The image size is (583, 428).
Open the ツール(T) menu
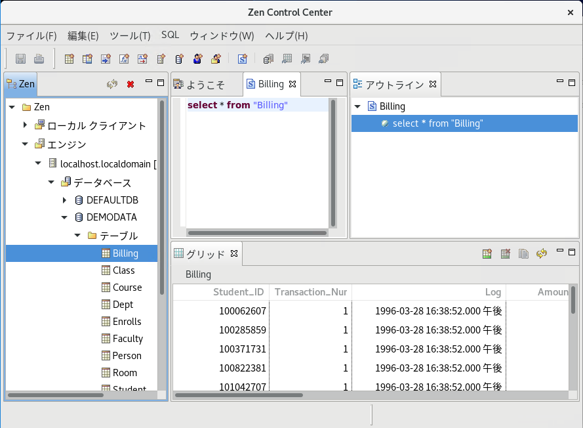click(x=130, y=35)
